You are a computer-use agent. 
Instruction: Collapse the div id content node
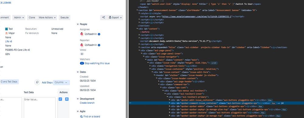tap(137, 29)
